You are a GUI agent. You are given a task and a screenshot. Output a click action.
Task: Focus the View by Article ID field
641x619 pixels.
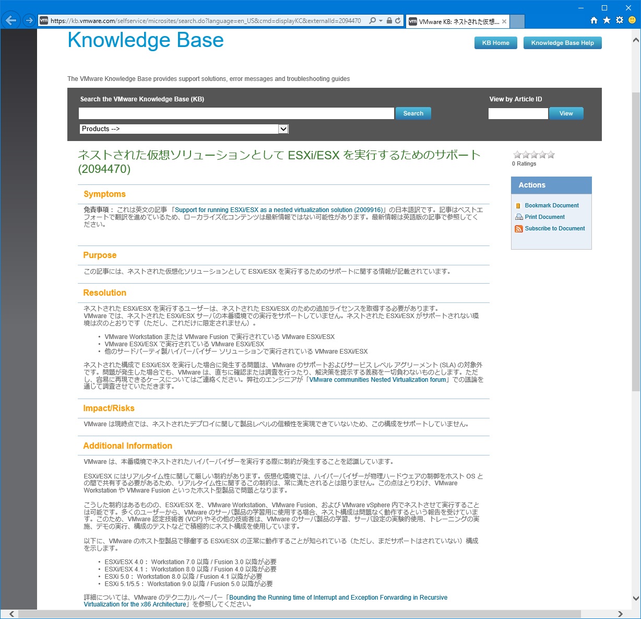click(518, 113)
